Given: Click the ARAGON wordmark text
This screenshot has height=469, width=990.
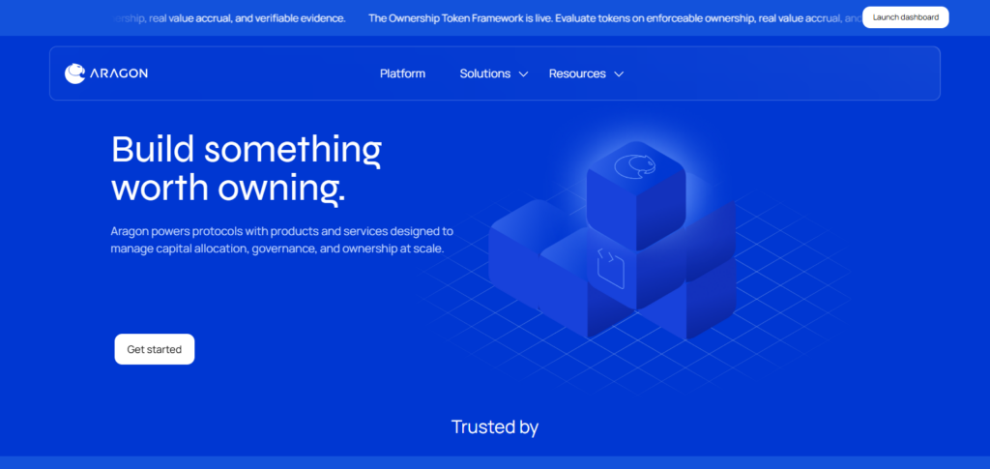Looking at the screenshot, I should [x=118, y=73].
